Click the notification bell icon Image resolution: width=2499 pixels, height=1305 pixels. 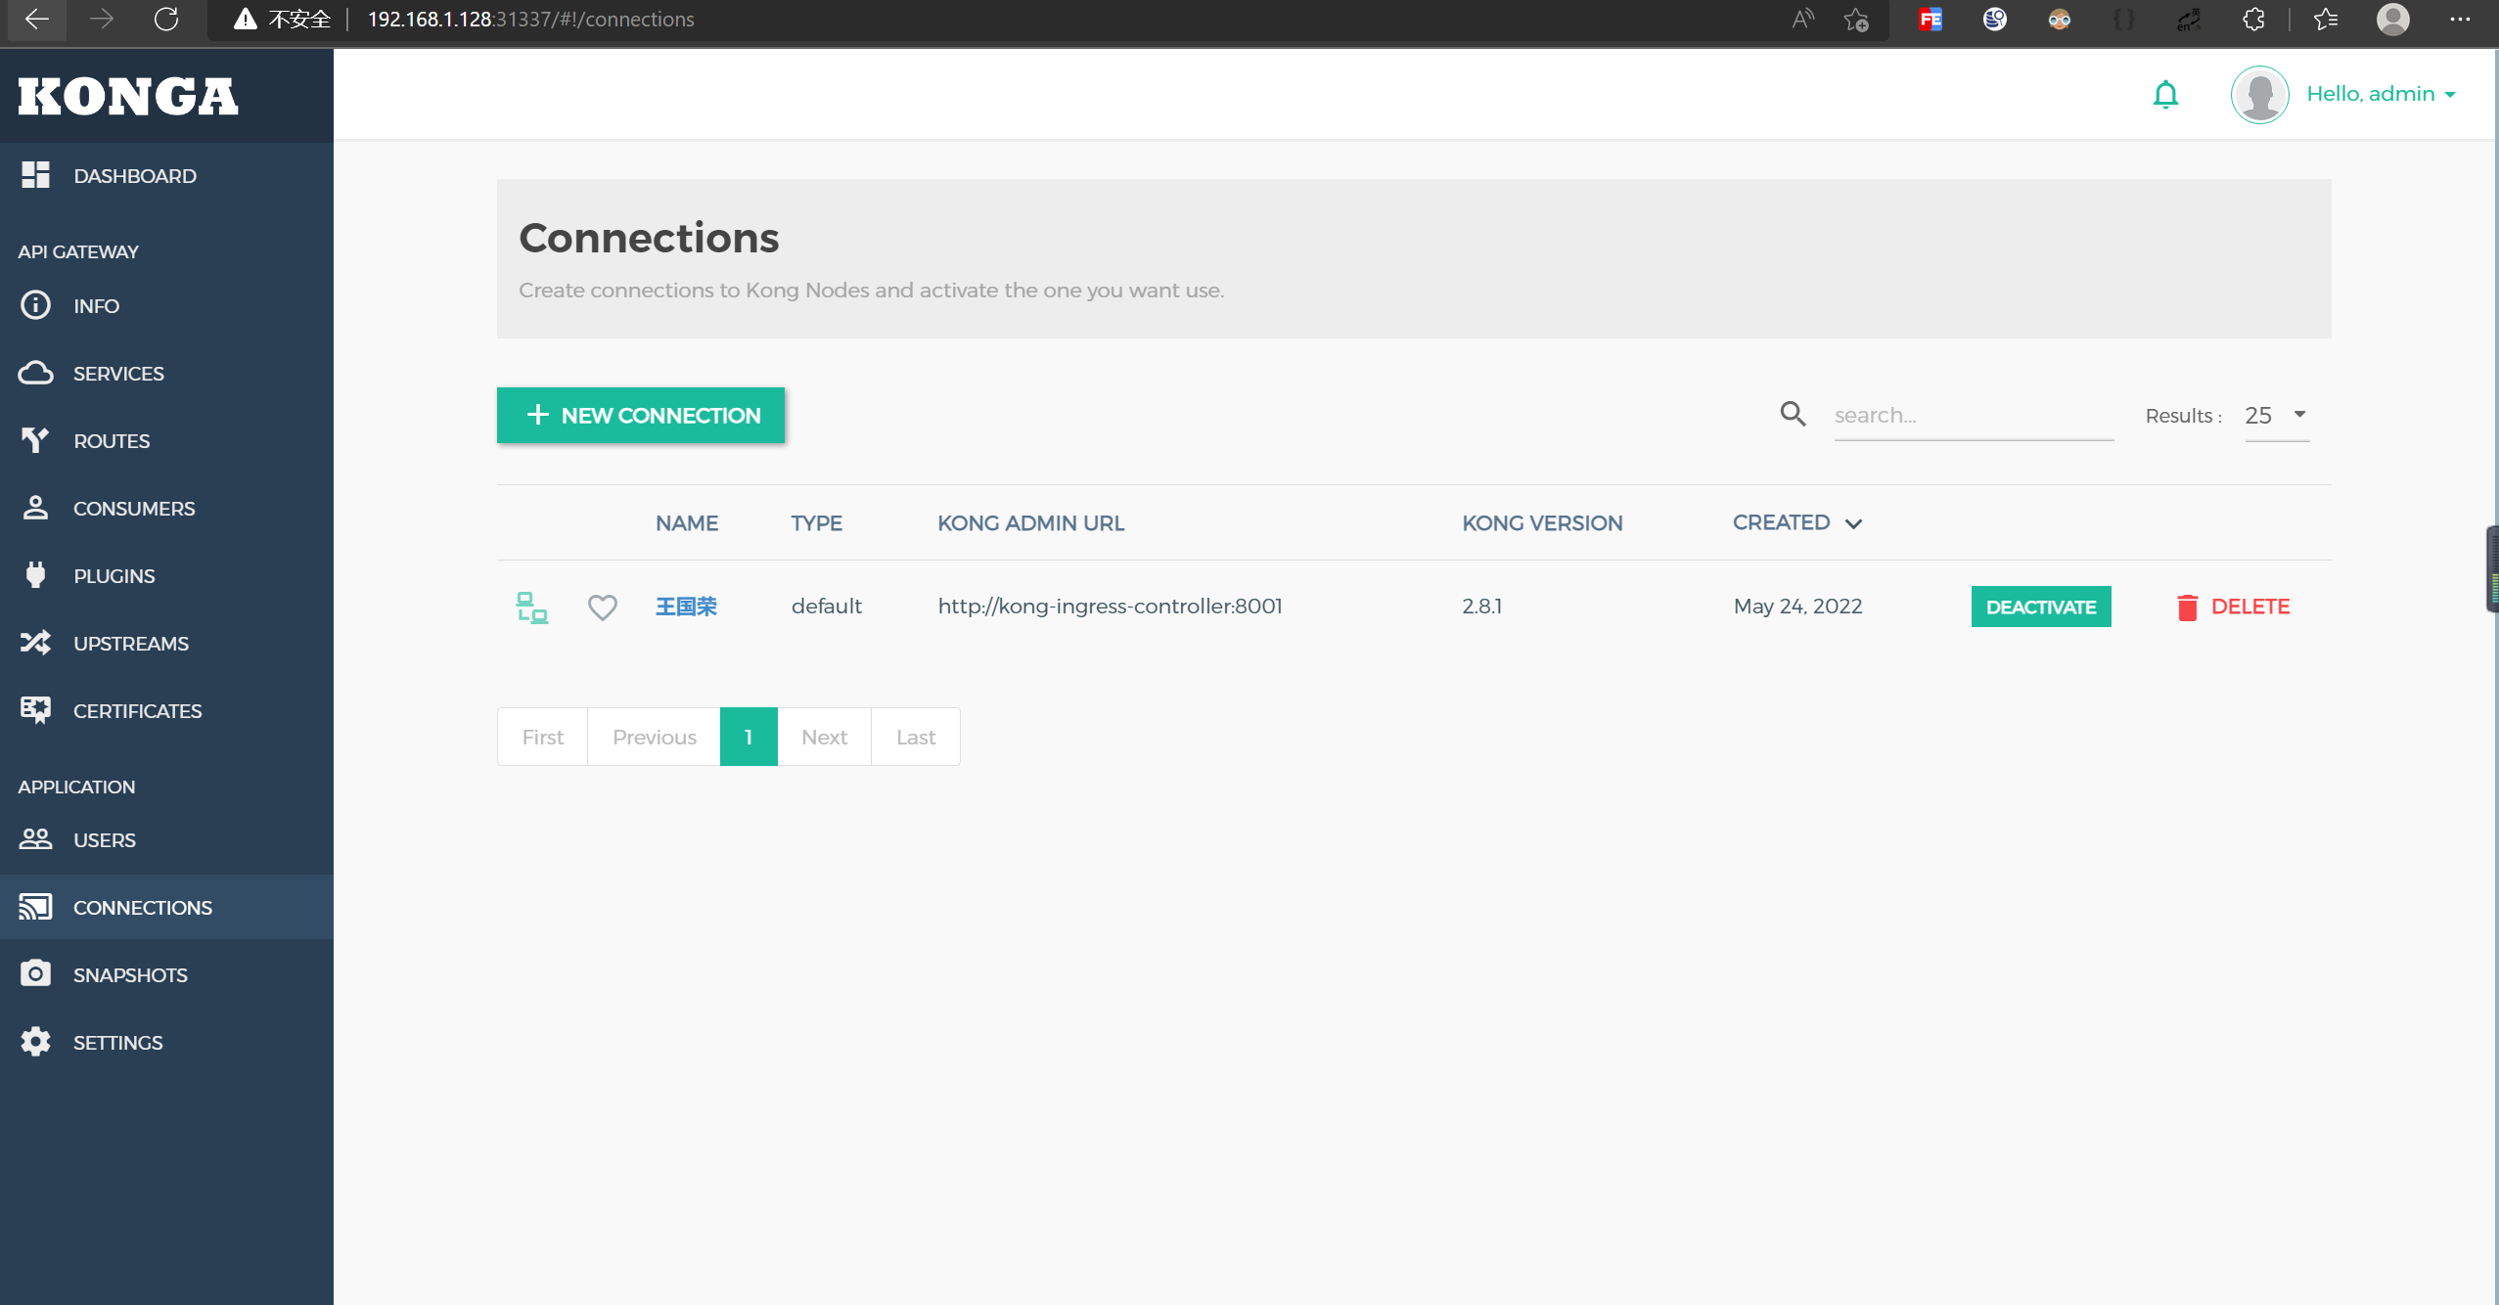[2165, 95]
